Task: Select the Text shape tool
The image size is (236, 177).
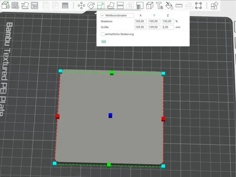Action: coord(159,6)
